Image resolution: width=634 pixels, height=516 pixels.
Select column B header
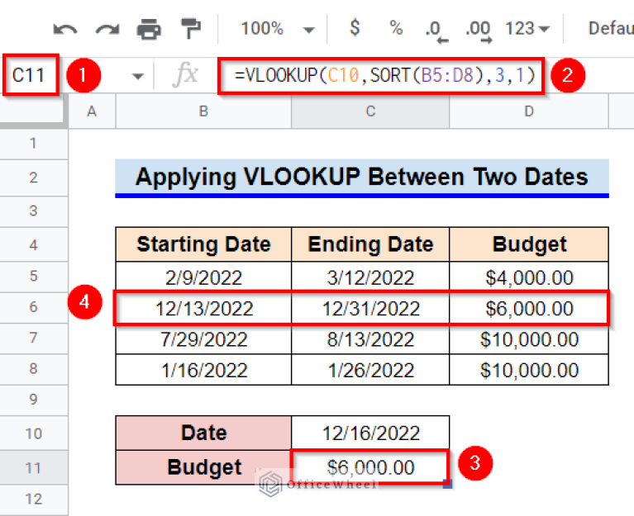203,111
